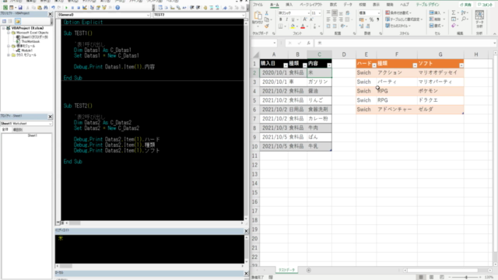498x280 pixels.
Task: Select the テストデータ sheet tab
Action: (x=287, y=270)
